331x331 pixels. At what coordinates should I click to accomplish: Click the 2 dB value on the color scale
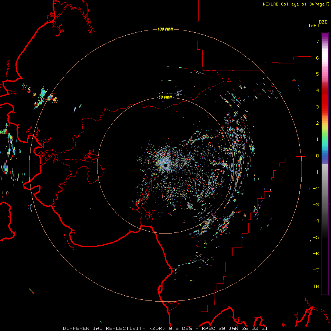[317, 123]
